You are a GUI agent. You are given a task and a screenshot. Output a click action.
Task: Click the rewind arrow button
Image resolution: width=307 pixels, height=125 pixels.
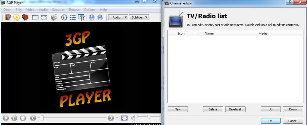point(33,118)
